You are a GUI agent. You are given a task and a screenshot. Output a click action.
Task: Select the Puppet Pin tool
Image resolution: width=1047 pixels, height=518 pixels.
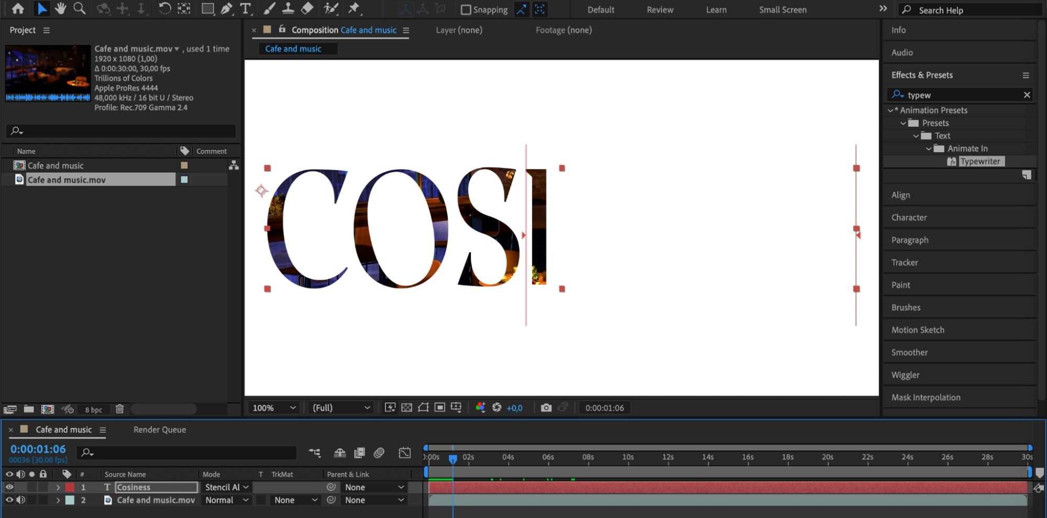click(354, 8)
